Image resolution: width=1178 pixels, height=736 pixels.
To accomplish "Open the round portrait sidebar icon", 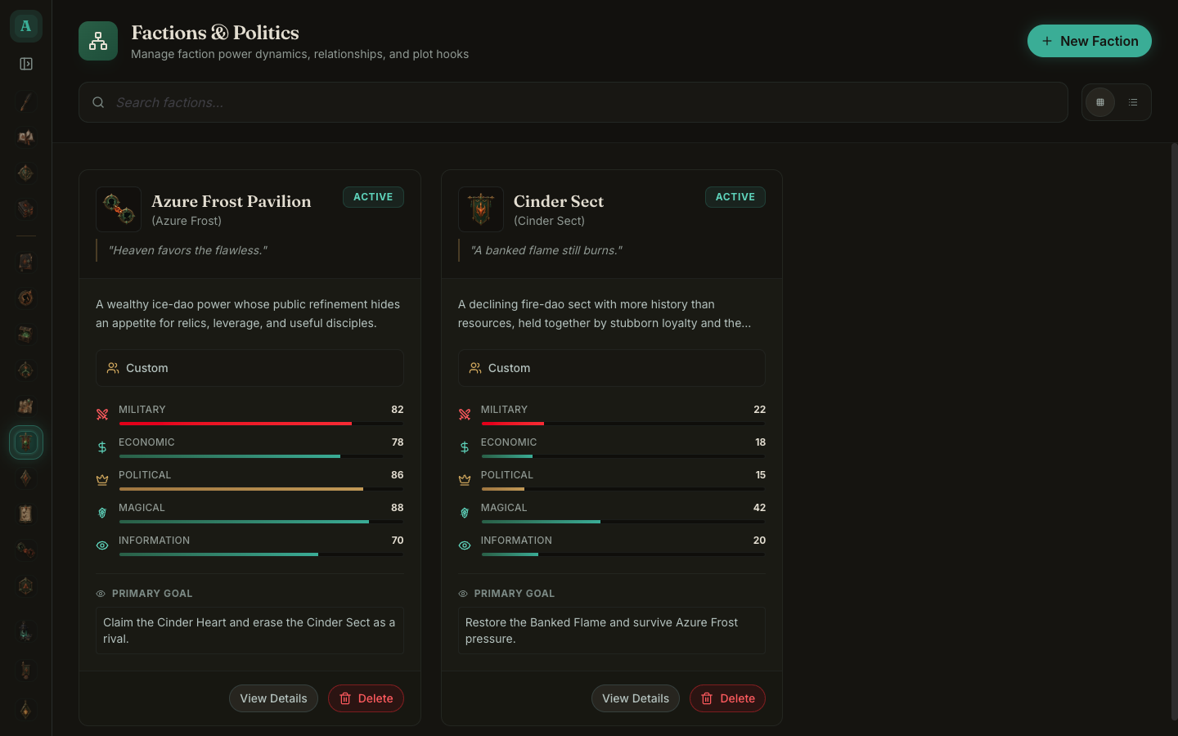I will (25, 298).
